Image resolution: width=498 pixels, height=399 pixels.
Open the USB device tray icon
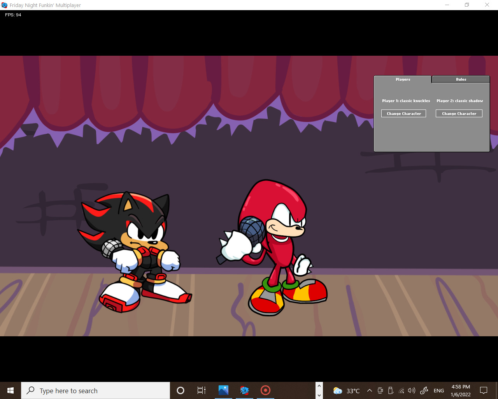[x=390, y=390]
